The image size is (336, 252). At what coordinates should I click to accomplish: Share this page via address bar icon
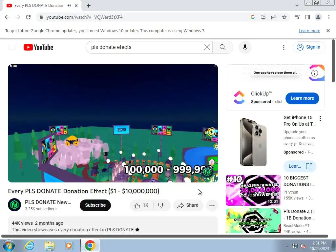tap(274, 17)
